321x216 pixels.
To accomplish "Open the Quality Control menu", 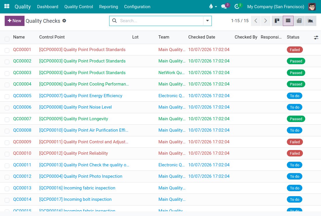I will 78,6.
